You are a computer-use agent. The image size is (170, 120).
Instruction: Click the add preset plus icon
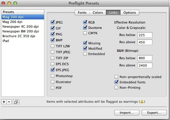click(4, 102)
